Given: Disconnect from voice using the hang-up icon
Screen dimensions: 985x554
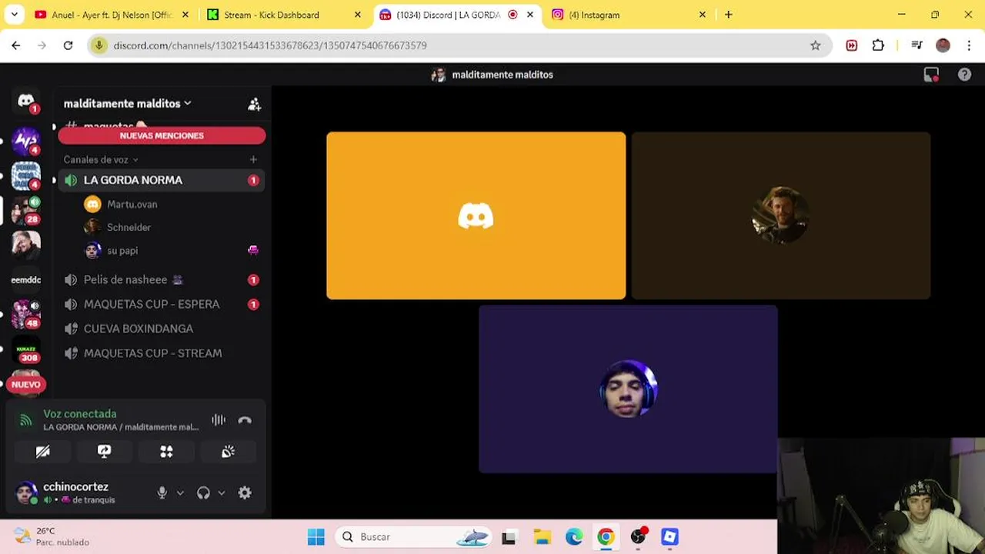Looking at the screenshot, I should click(x=245, y=420).
